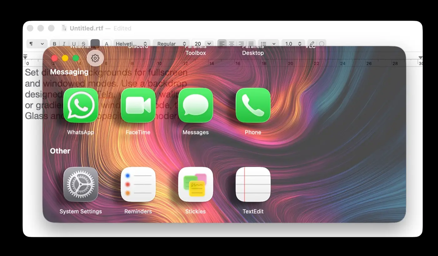Viewport: 438px width, 256px height.
Task: Justify text in TextEdit toolbar
Action: click(x=251, y=44)
